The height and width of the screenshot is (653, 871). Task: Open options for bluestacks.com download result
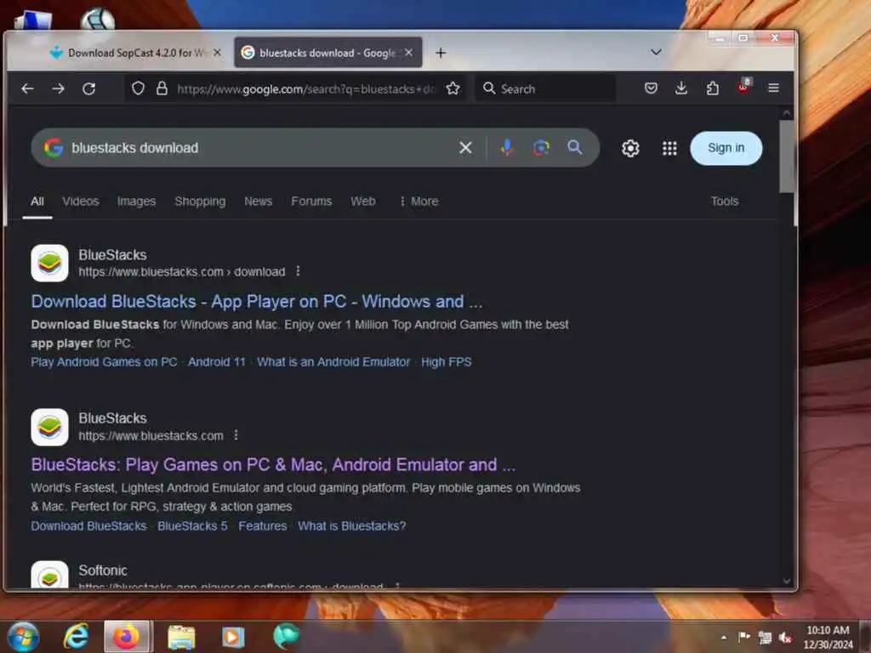point(298,271)
